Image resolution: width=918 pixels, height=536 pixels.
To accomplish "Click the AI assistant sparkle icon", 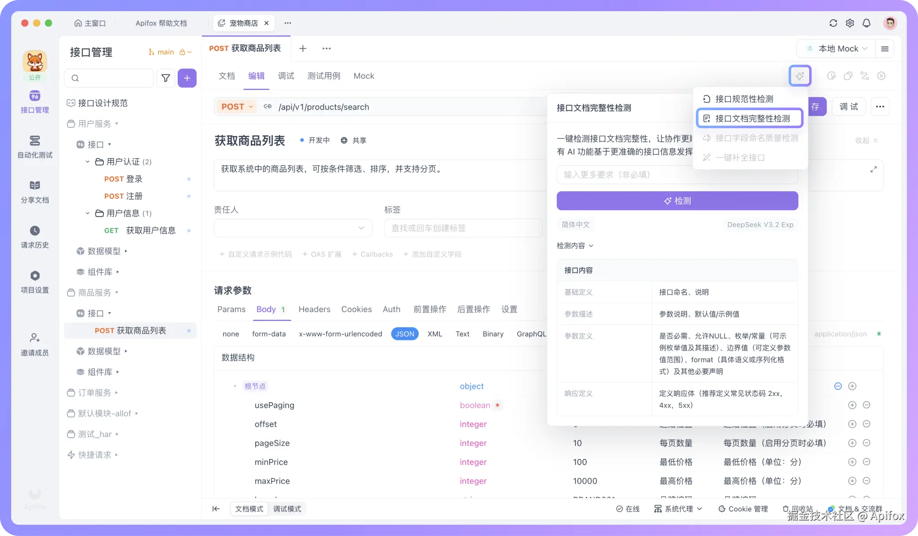I will [800, 76].
